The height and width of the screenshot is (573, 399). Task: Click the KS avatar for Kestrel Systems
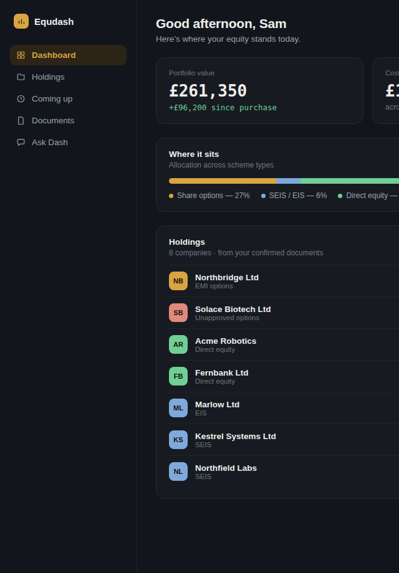178,440
